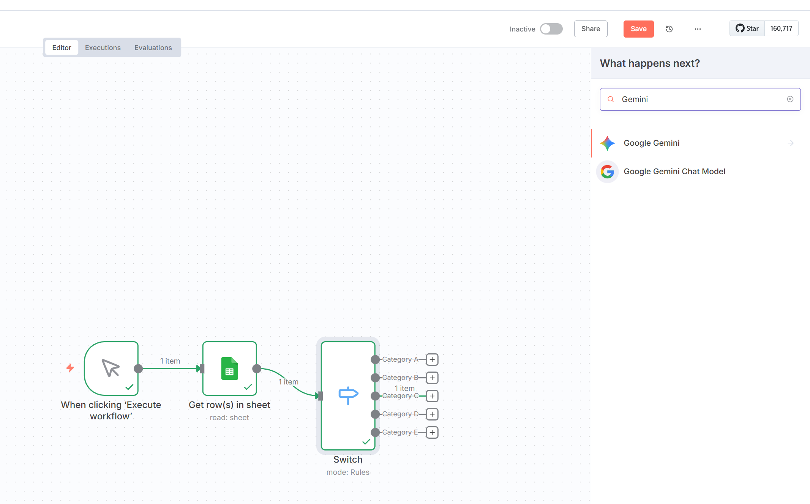
Task: Open the three-dots more options menu
Action: pyautogui.click(x=698, y=29)
